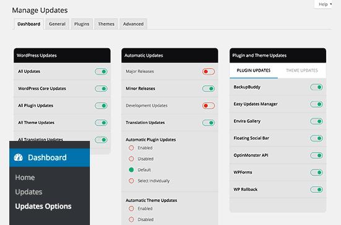Click the Automatic Updates panel header
The width and height of the screenshot is (341, 225).
click(170, 56)
